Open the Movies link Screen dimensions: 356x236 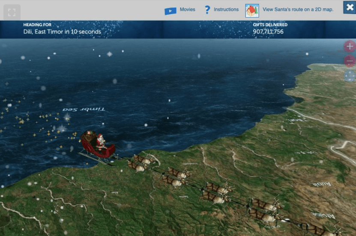click(187, 9)
